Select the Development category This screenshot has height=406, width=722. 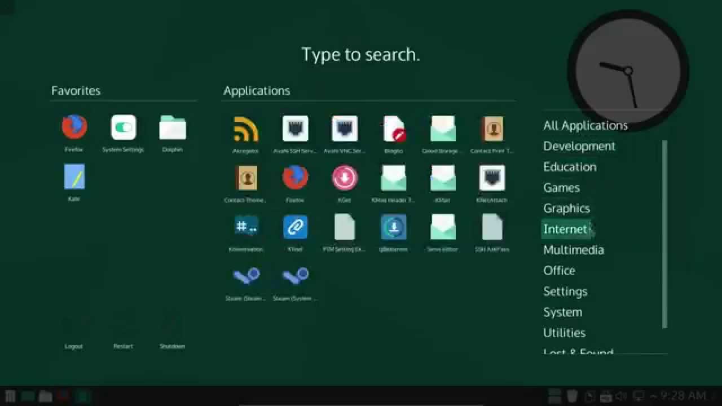[x=579, y=146]
